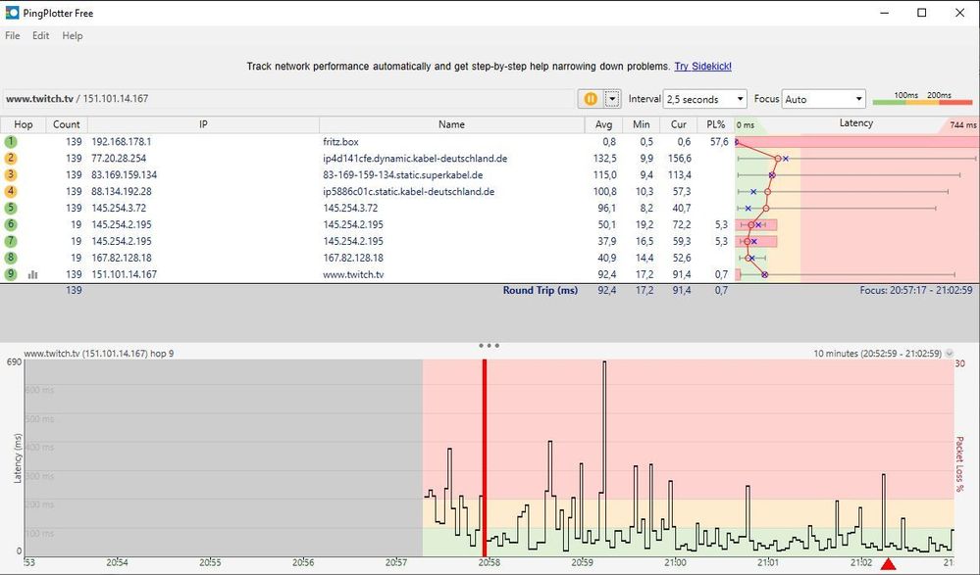Open the Interval 2,5 seconds dropdown

[705, 99]
